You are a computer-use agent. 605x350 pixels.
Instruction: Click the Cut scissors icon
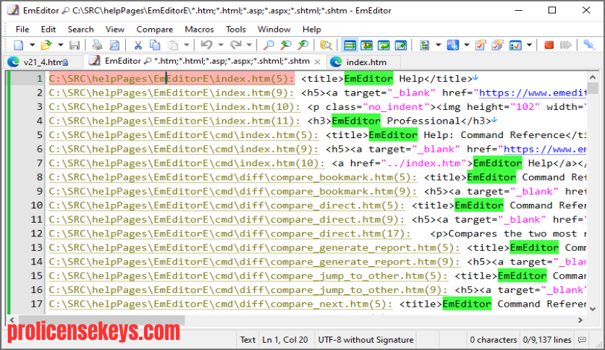pos(137,45)
